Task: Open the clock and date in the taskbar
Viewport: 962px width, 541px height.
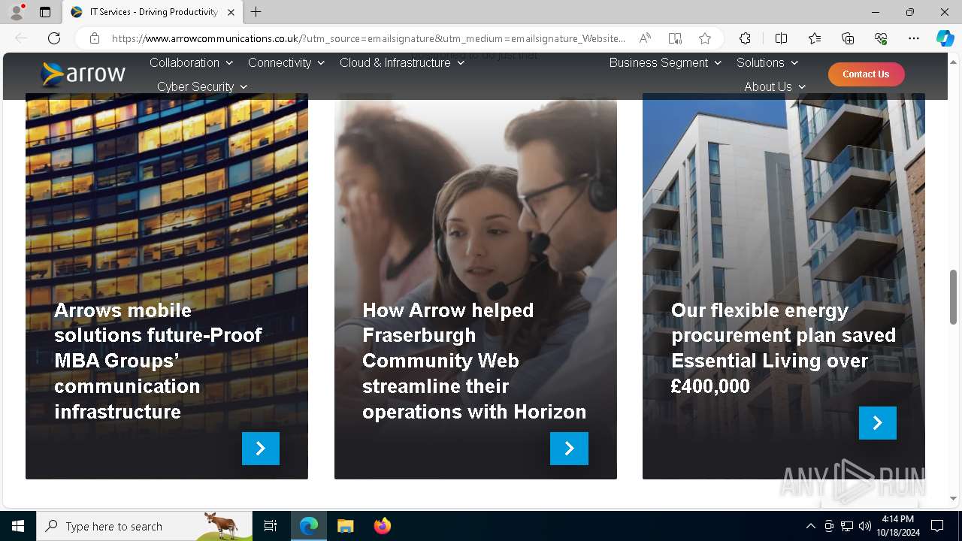Action: pos(898,526)
